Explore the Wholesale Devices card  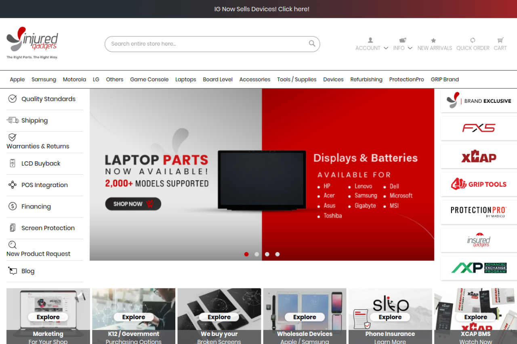tap(305, 317)
